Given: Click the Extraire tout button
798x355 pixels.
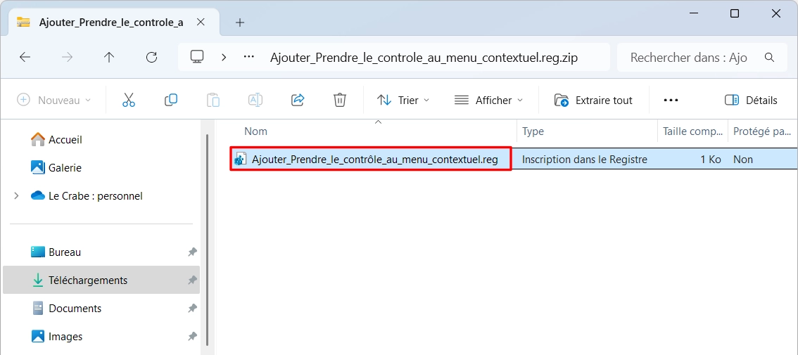Looking at the screenshot, I should (x=593, y=101).
